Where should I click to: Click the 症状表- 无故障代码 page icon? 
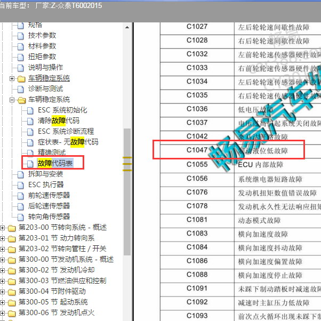point(30,142)
